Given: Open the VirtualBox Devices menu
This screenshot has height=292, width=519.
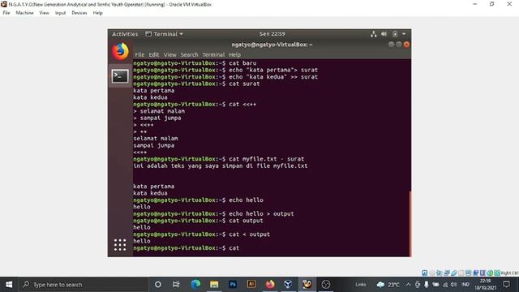Looking at the screenshot, I should coord(79,13).
